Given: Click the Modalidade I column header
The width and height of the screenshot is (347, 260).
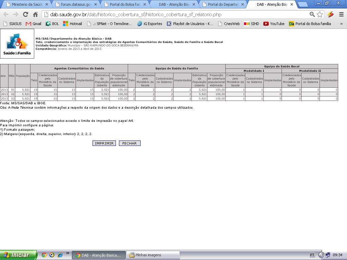Looking at the screenshot, I should pos(253,71).
